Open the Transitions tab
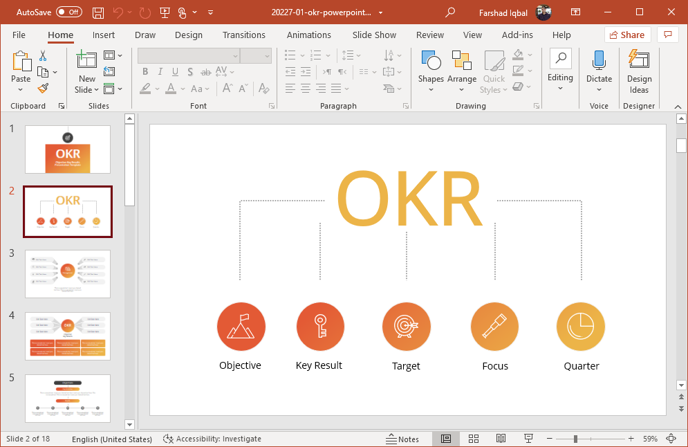 pyautogui.click(x=243, y=35)
